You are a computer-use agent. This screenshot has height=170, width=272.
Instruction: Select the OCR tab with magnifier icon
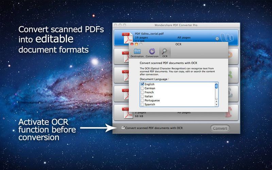165,53
